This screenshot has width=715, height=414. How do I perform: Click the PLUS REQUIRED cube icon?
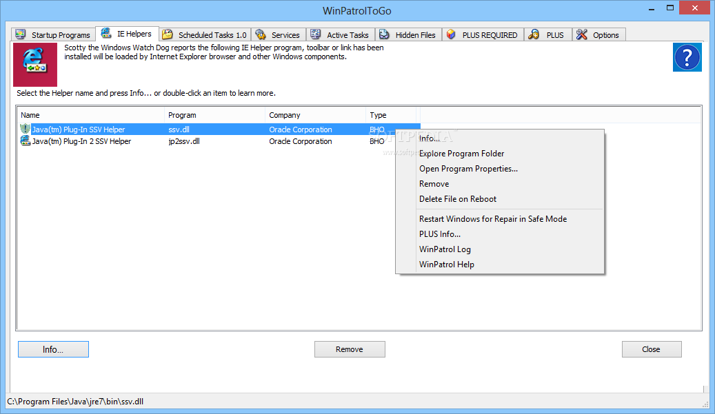tap(451, 34)
